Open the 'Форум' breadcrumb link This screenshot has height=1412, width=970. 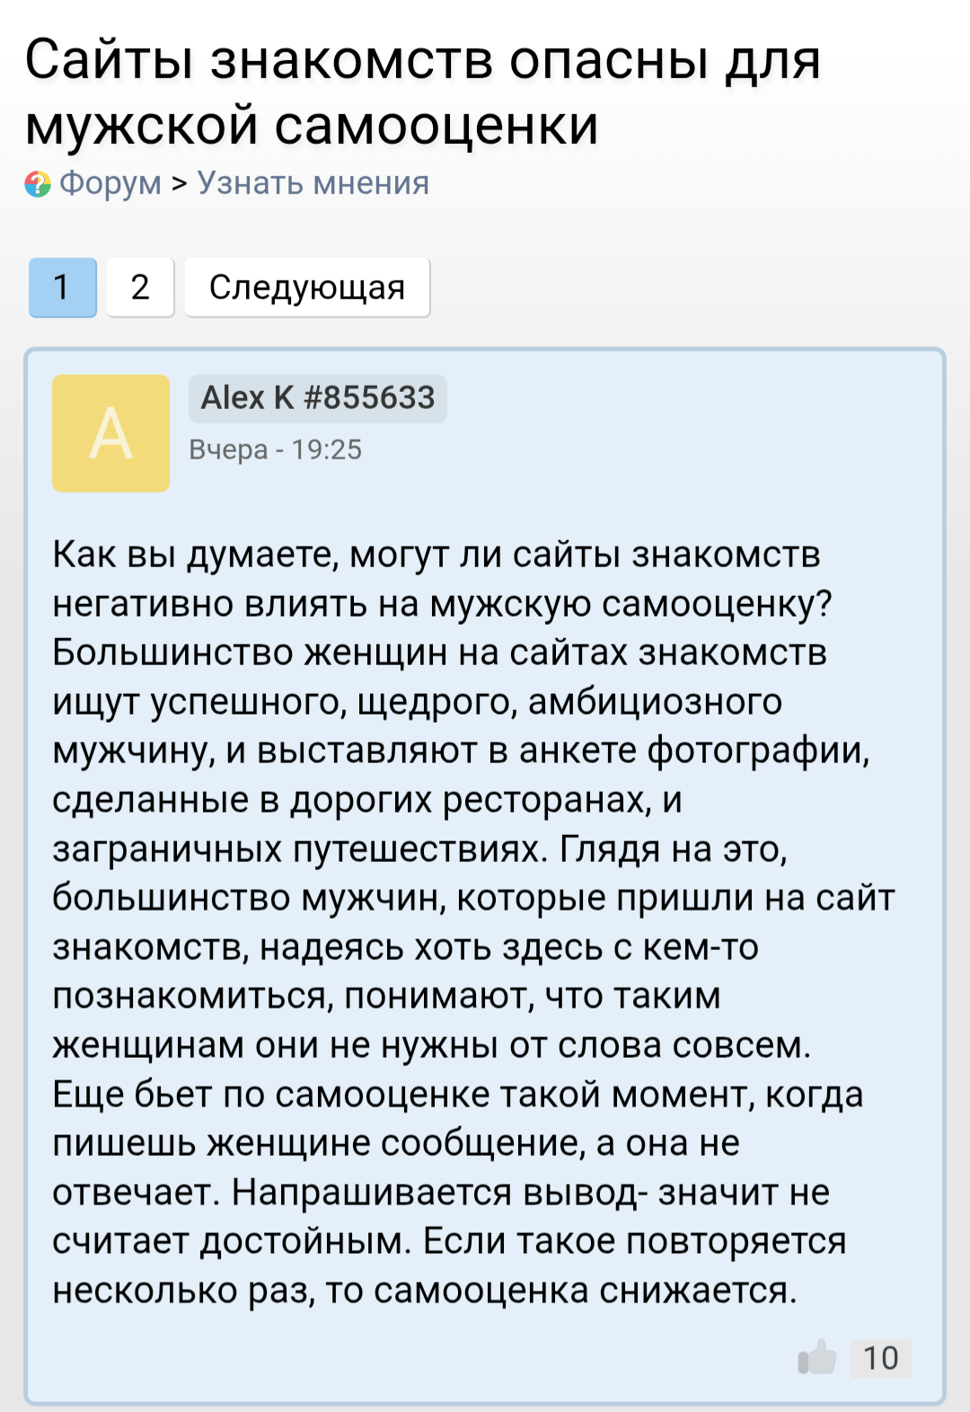[x=110, y=183]
